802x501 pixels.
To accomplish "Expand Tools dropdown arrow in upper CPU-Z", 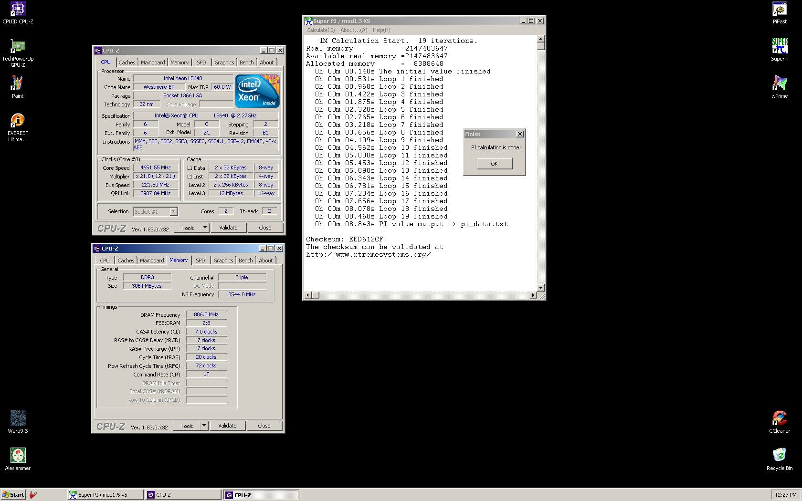I will coord(205,228).
